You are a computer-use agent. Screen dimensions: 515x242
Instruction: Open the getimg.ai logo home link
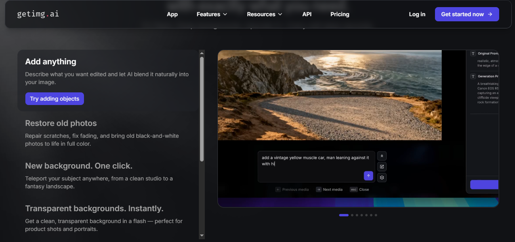point(38,14)
